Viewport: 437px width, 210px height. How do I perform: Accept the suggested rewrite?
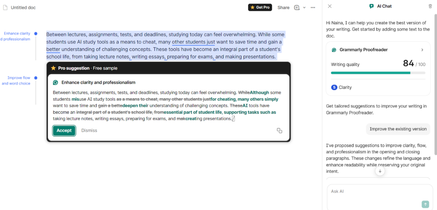tap(64, 130)
